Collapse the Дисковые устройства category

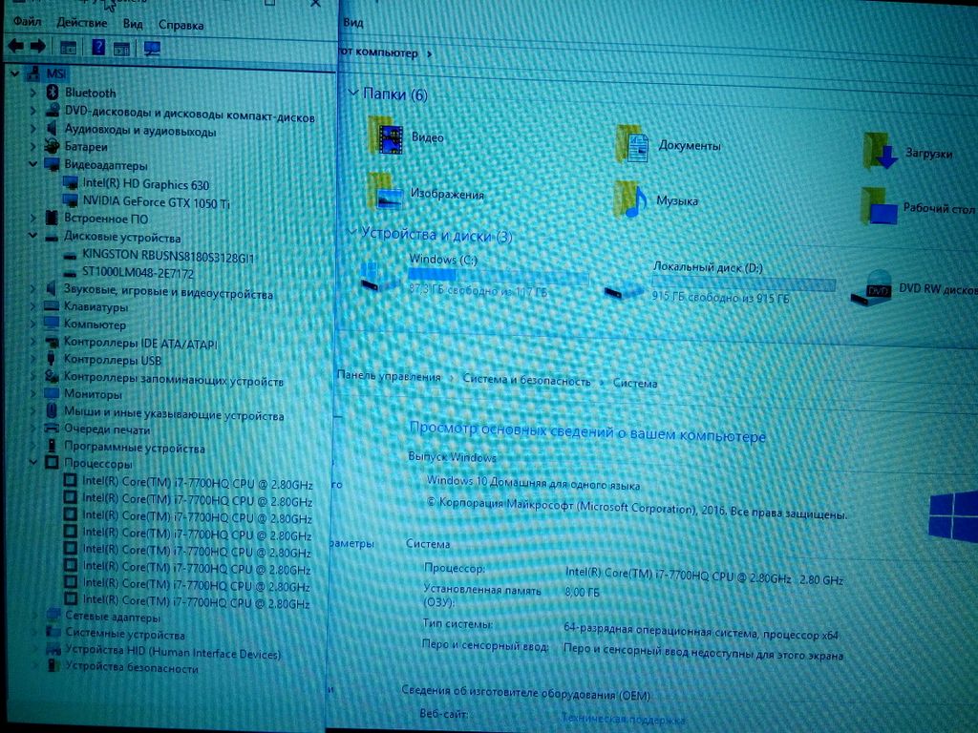[33, 237]
